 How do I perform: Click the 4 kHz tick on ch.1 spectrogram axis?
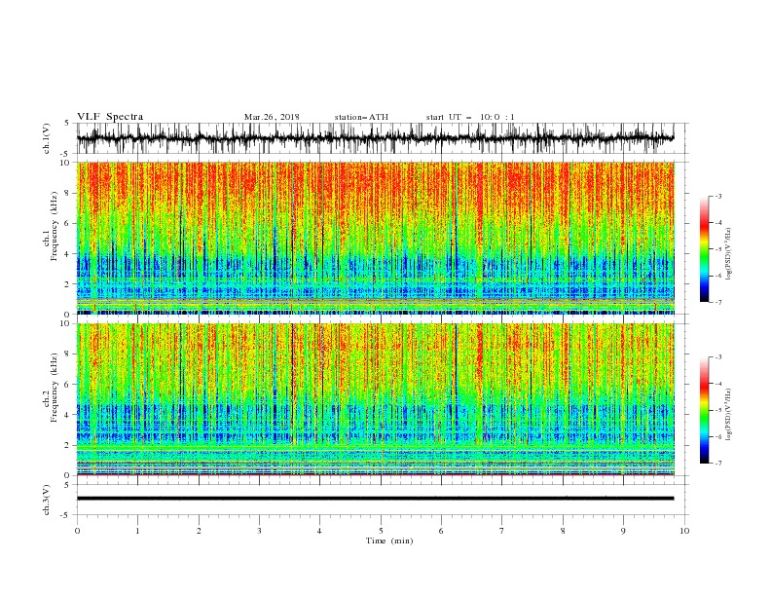pos(68,254)
